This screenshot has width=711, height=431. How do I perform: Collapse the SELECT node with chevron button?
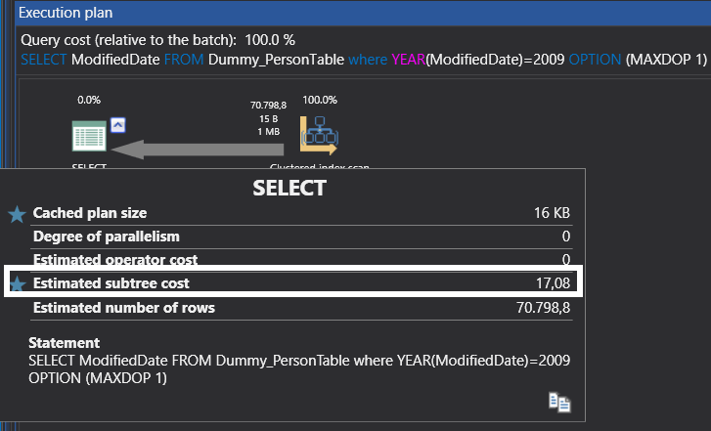[117, 123]
